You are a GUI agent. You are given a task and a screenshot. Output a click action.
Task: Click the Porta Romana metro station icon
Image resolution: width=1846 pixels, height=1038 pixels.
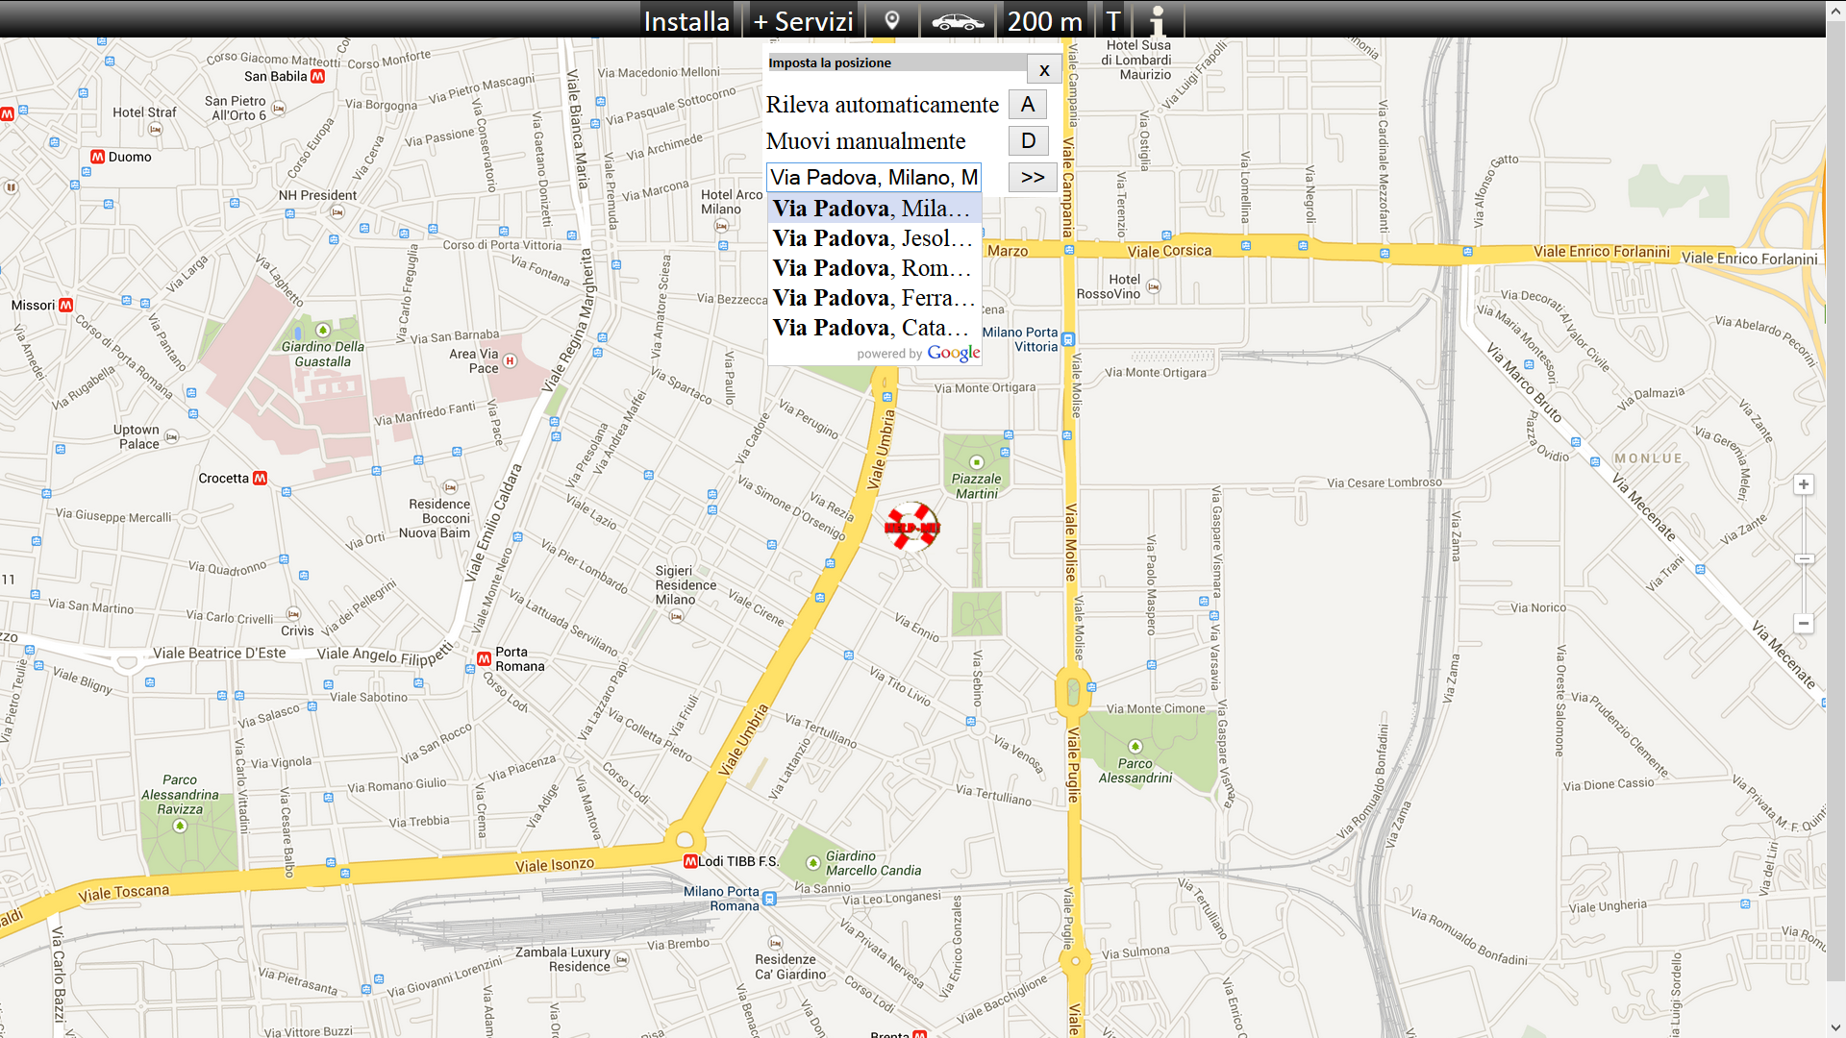(x=484, y=658)
